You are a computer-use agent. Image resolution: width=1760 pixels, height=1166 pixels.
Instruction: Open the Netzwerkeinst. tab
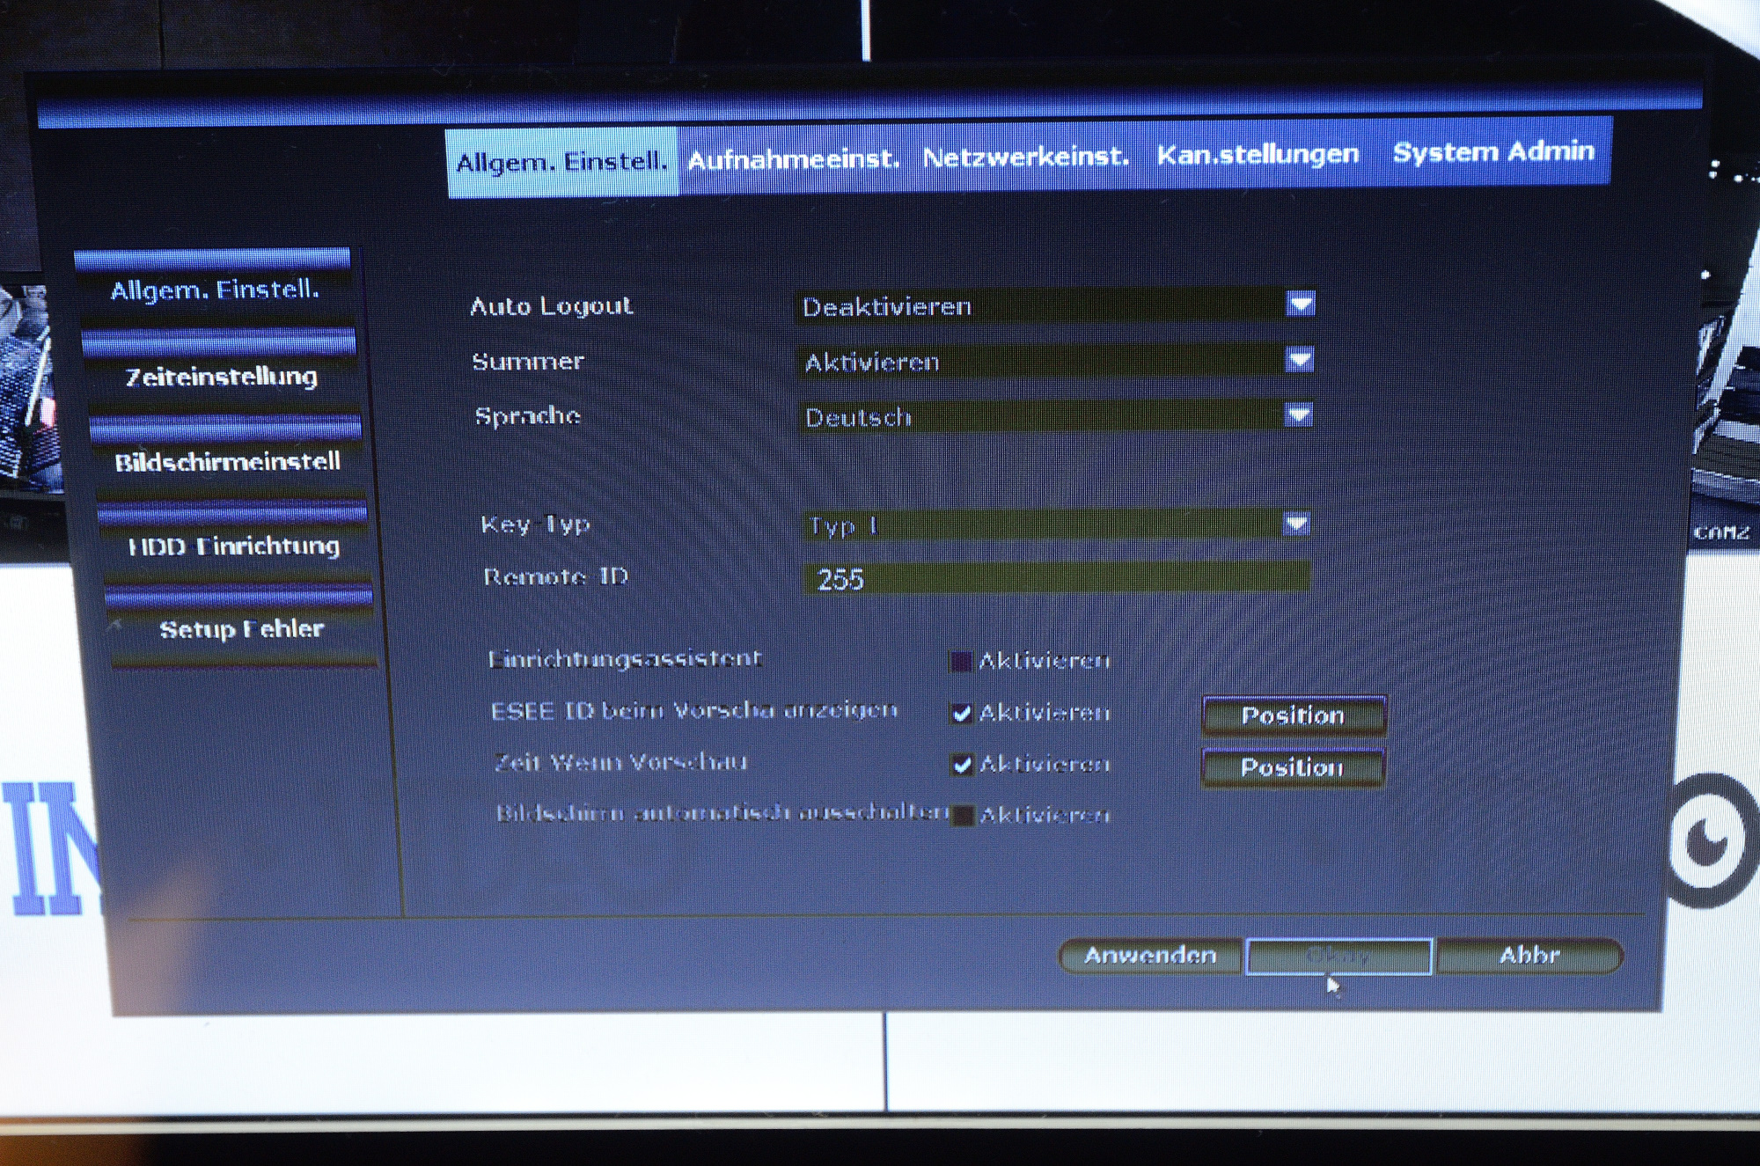1025,157
